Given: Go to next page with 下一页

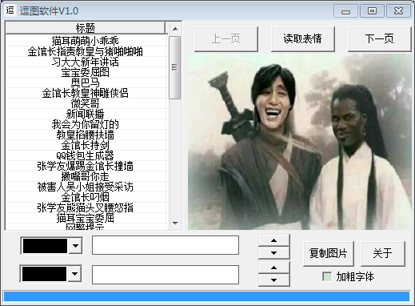Looking at the screenshot, I should click(x=380, y=39).
